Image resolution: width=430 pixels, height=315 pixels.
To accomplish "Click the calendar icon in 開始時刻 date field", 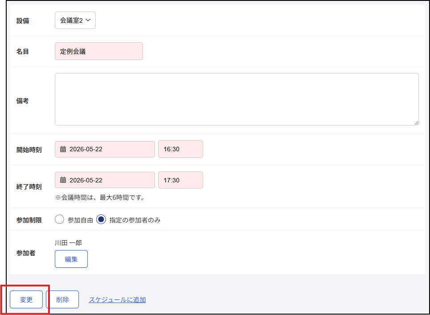I will [63, 149].
